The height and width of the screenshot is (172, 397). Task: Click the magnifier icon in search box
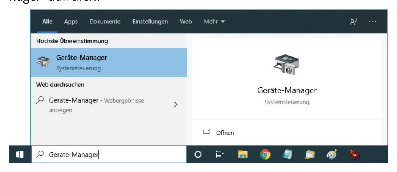[x=40, y=154]
